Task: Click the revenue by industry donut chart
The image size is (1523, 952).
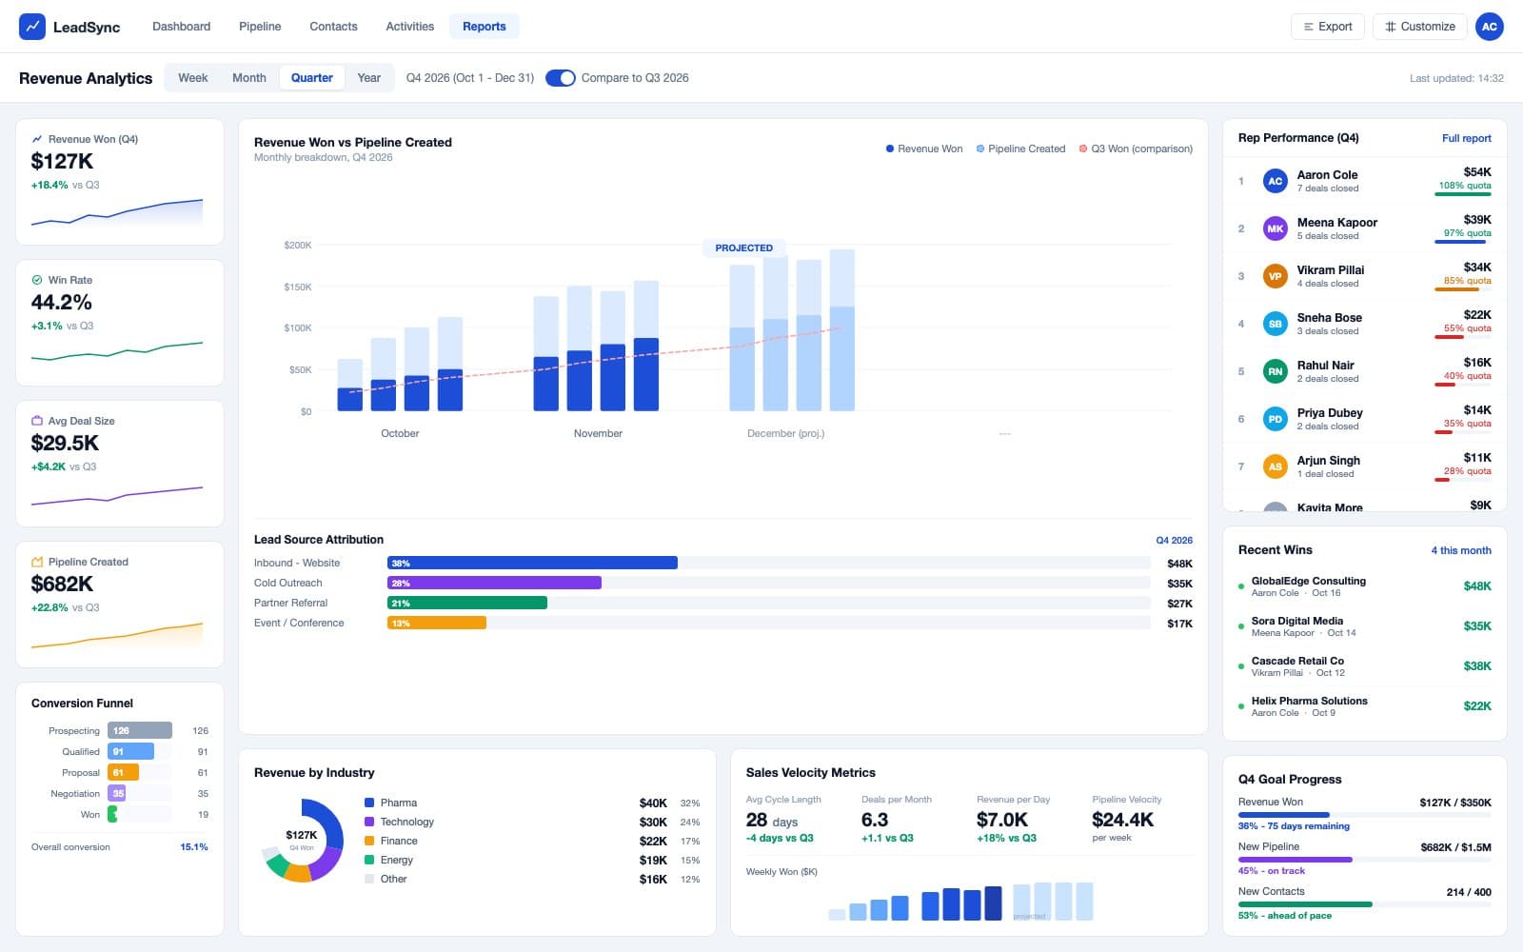Action: pyautogui.click(x=302, y=841)
